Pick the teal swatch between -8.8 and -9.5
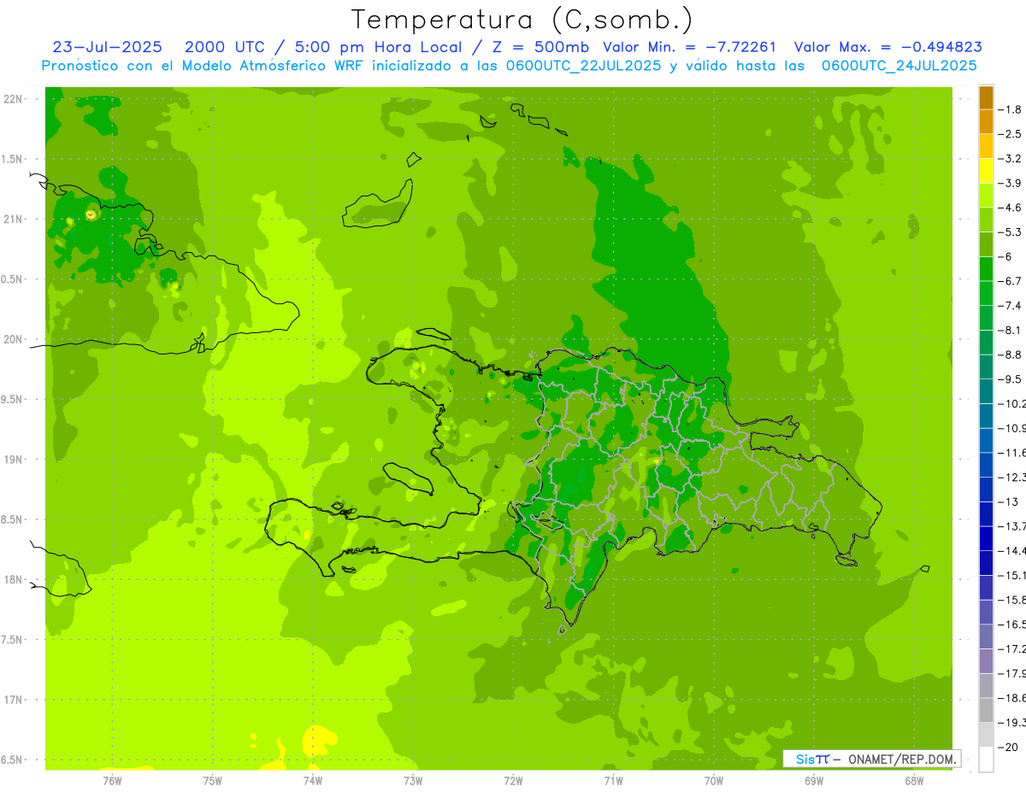 point(986,367)
